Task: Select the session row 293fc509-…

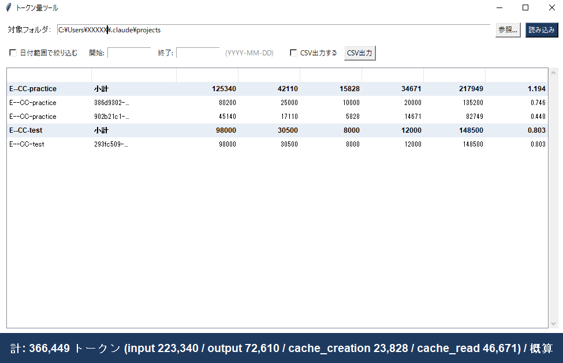Action: [277, 144]
